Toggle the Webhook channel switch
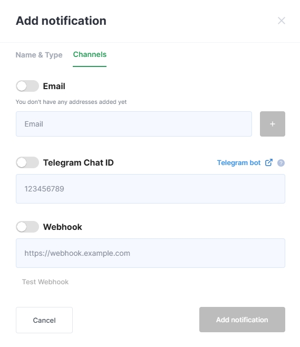This screenshot has height=347, width=300. pyautogui.click(x=27, y=227)
